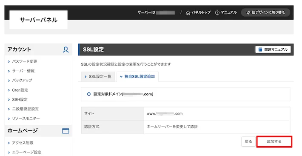The height and width of the screenshot is (156, 302).
Task: Click the circle icon beside 設定対象ドメイン
Action: coord(89,94)
